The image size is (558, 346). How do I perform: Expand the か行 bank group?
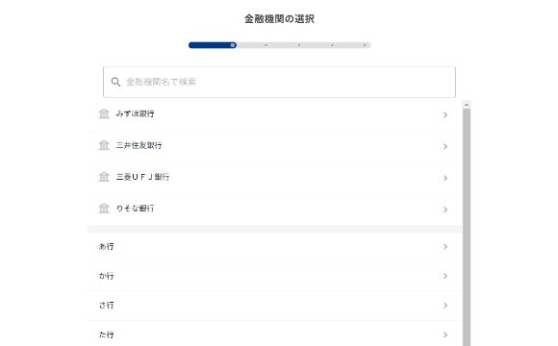(275, 276)
